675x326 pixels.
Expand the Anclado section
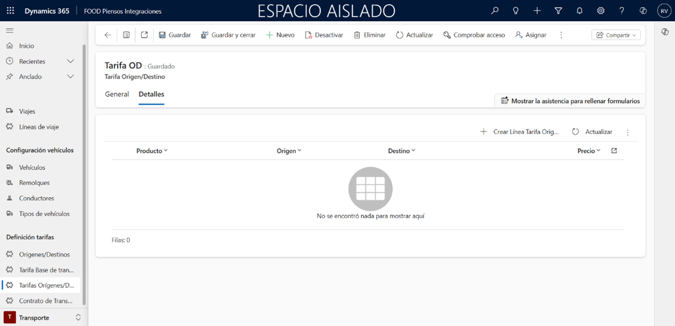(70, 76)
